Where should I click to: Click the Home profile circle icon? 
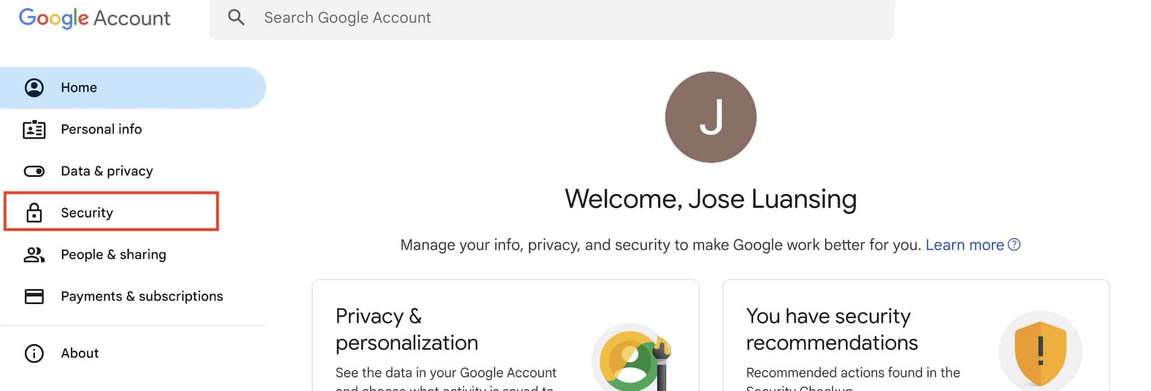tap(34, 88)
